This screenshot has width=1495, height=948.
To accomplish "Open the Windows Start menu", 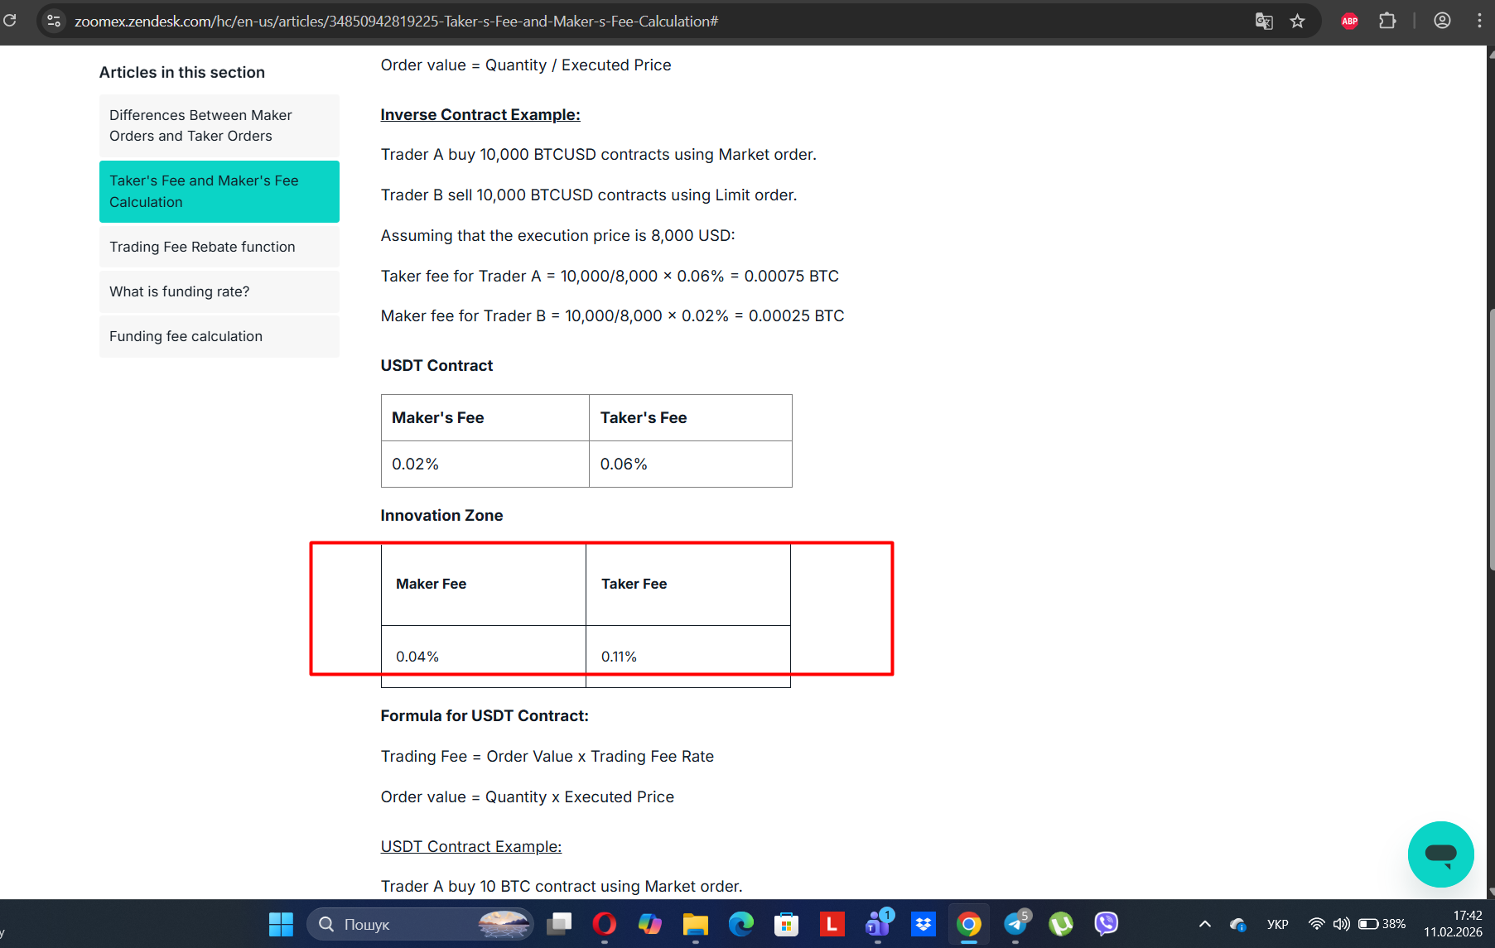I will (x=281, y=924).
